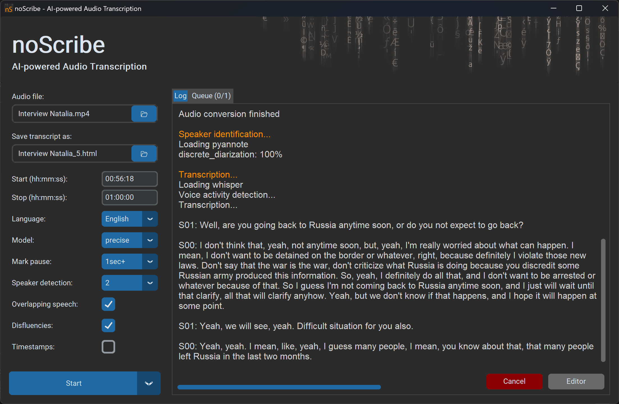This screenshot has width=619, height=404.
Task: Change Speaker detection count dropdown
Action: click(150, 283)
